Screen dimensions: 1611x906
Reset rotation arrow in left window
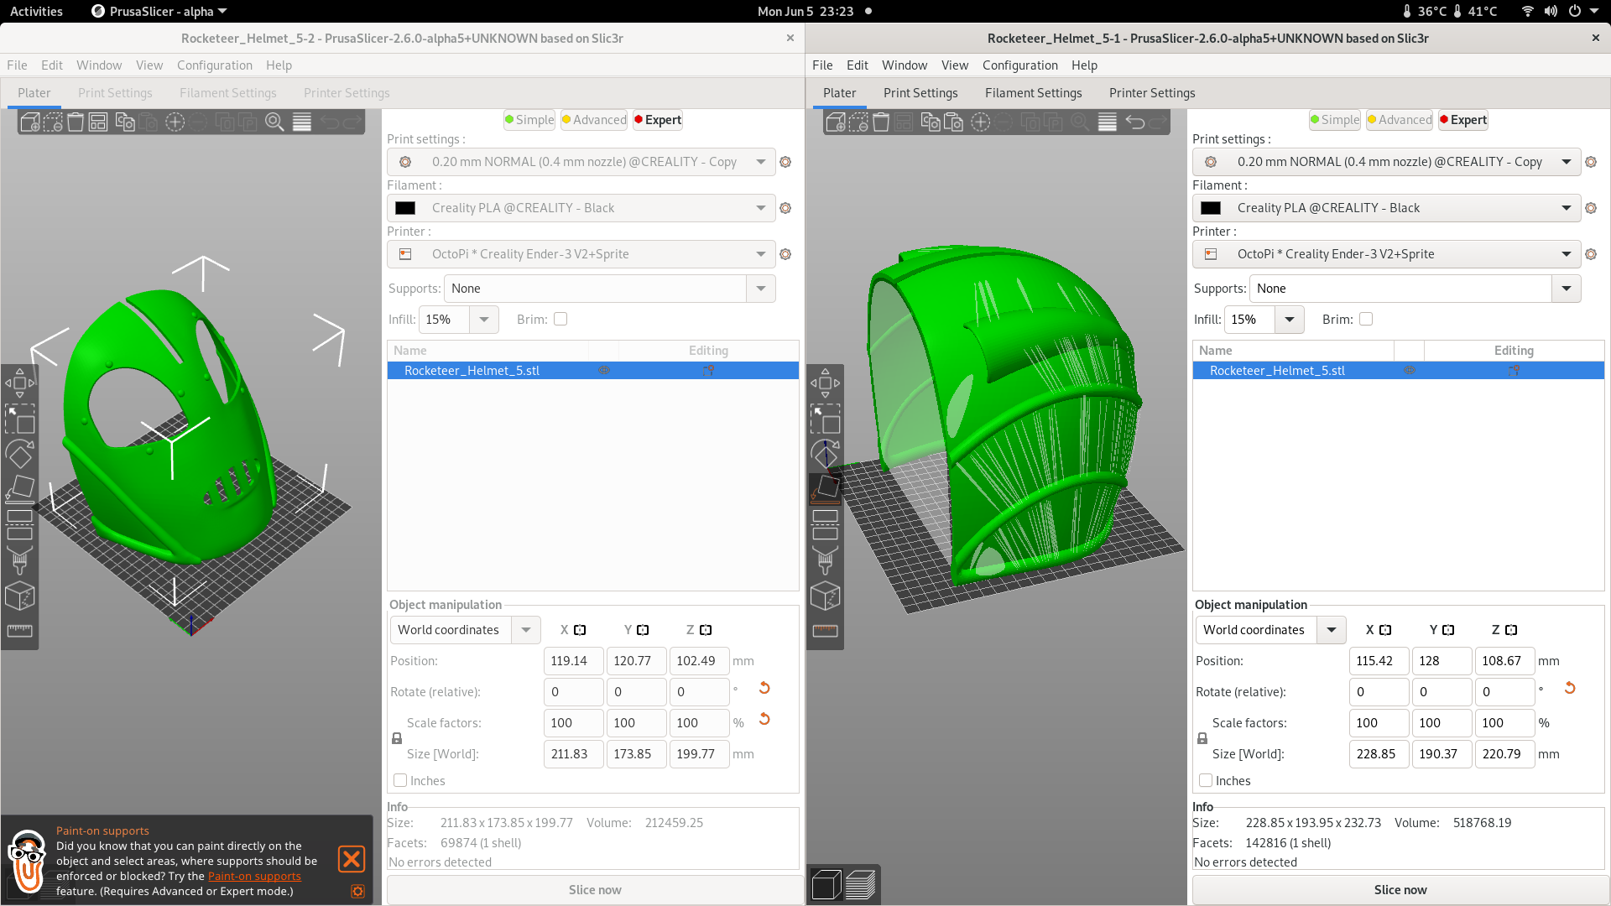click(764, 688)
